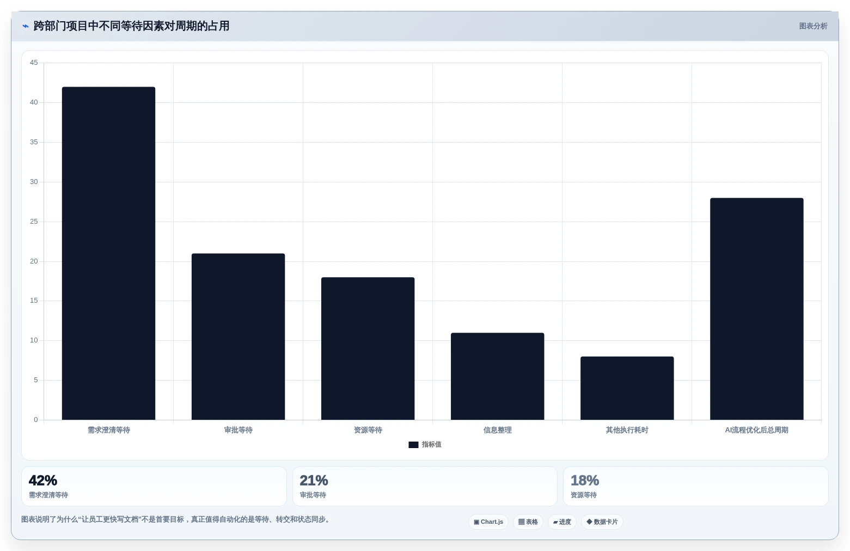Click the 信息整理 bar
Screen dimensions: 850x551
[x=497, y=376]
